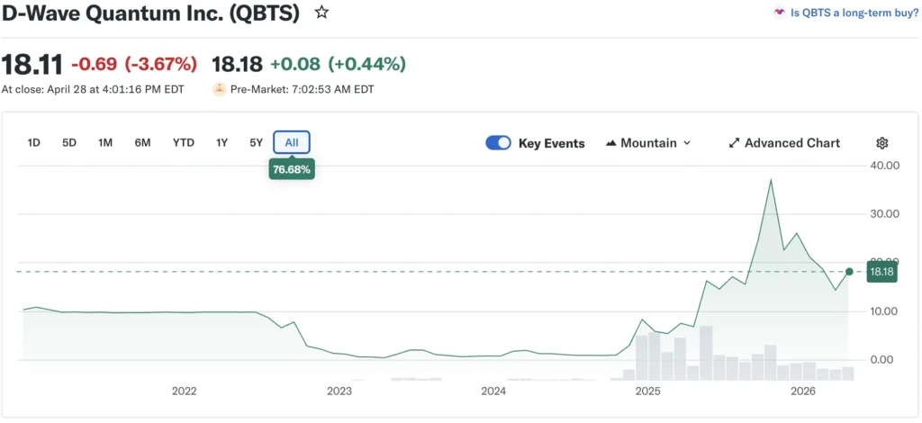Click the +0.08 (+0.44%) pre-market change
This screenshot has height=423, width=922.
(339, 64)
